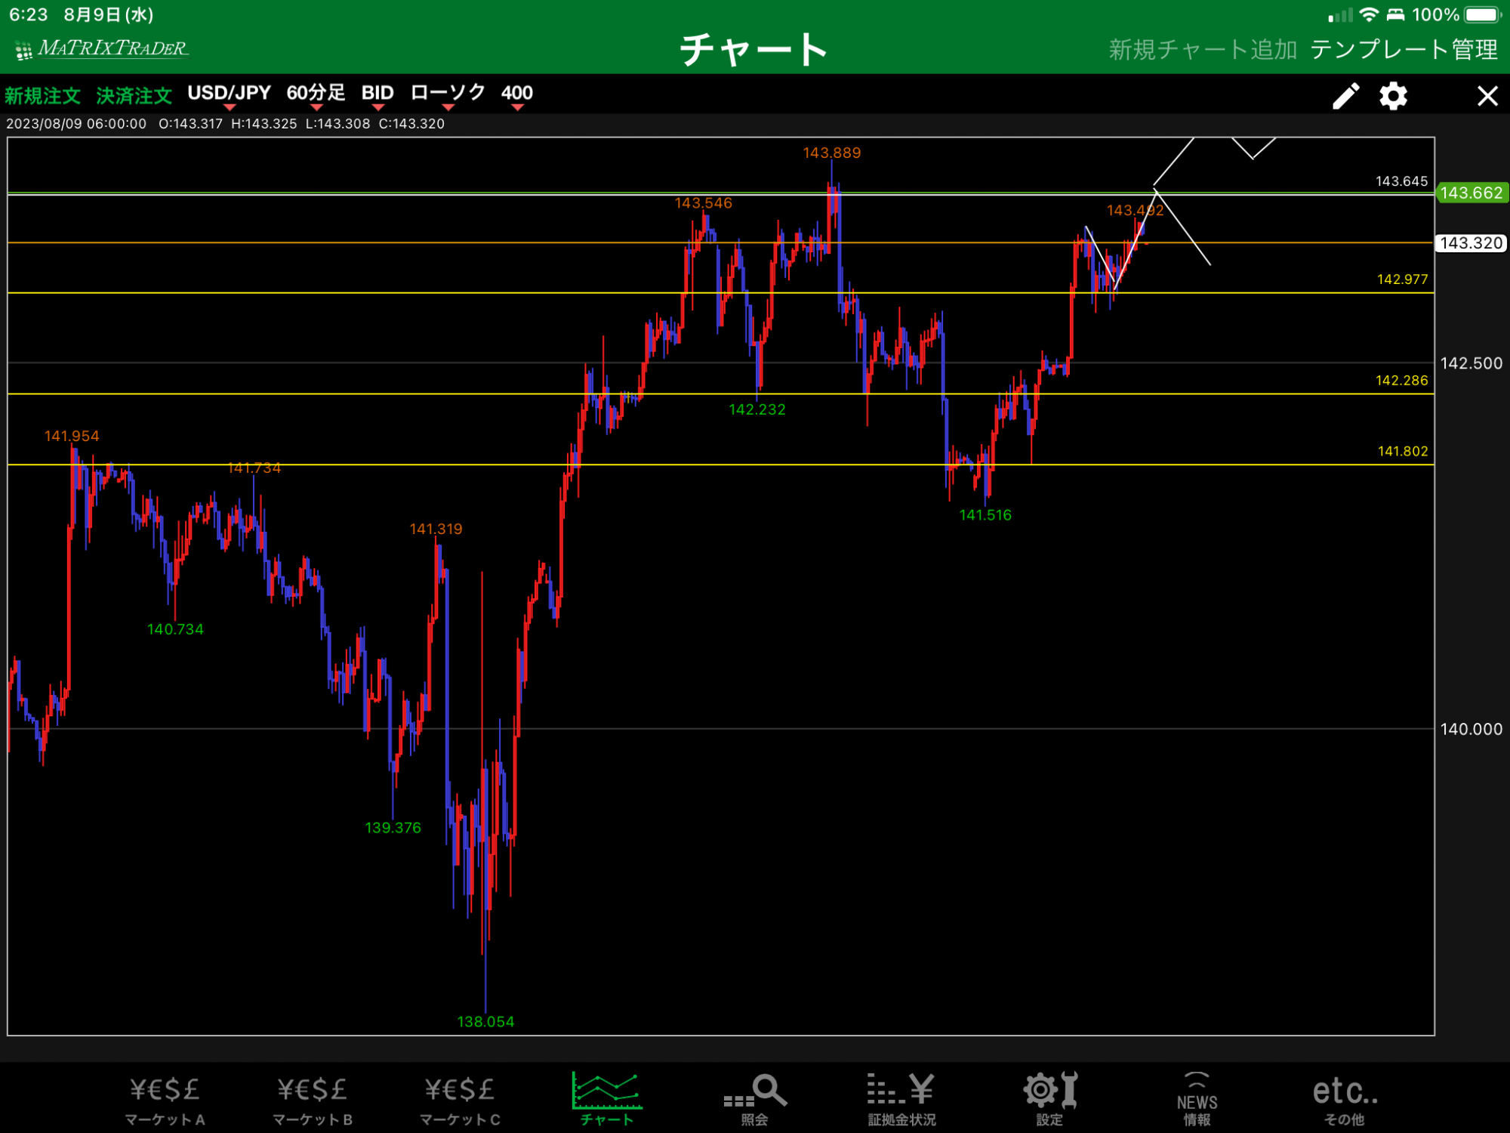Viewport: 1510px width, 1133px height.
Task: Open NEWS情報 tab
Action: [x=1197, y=1100]
